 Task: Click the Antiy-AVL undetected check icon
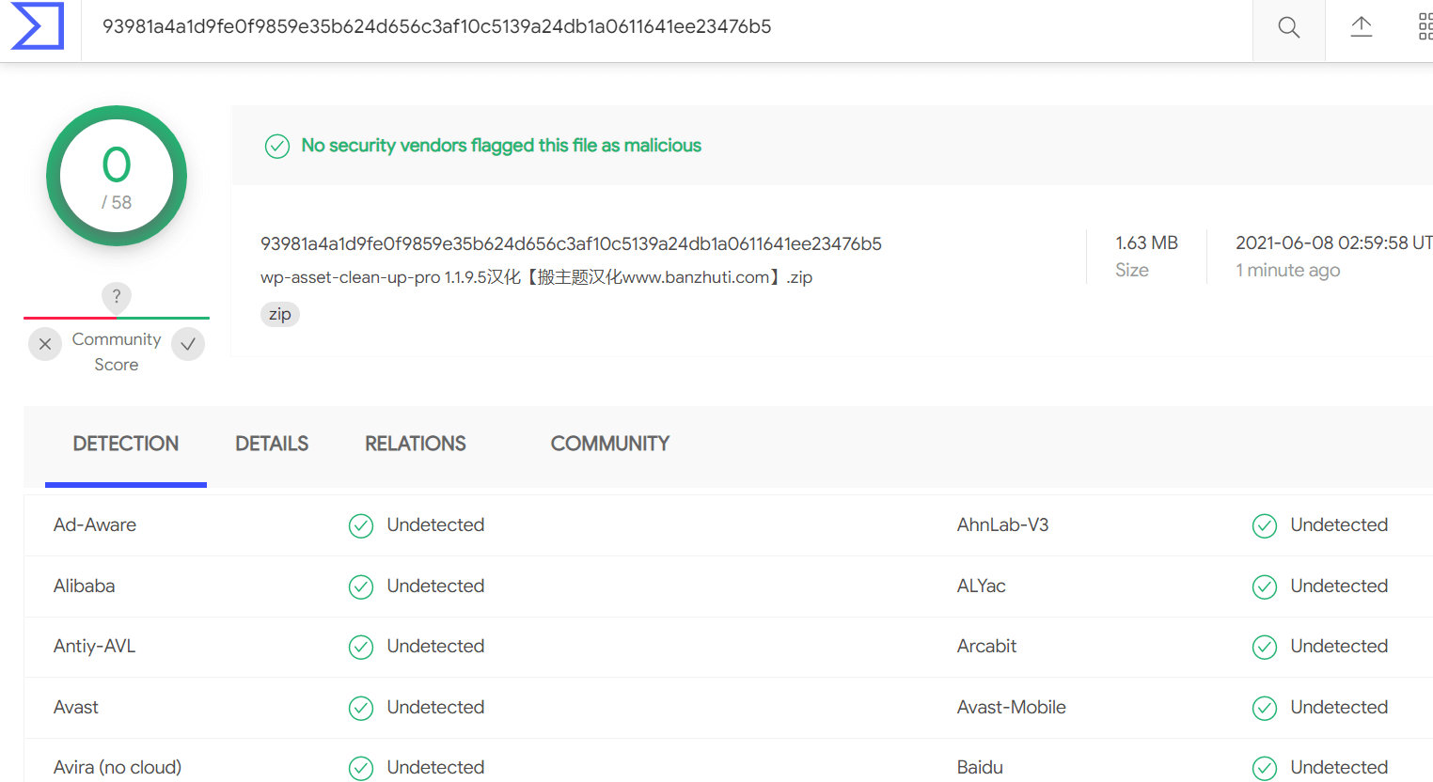361,647
